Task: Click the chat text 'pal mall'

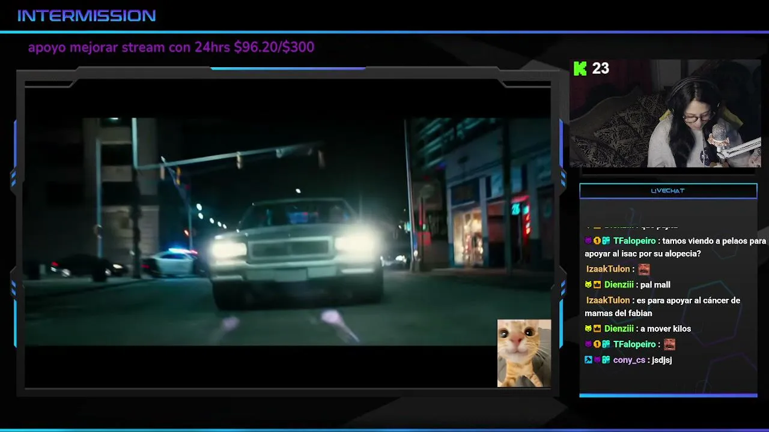Action: tap(655, 285)
